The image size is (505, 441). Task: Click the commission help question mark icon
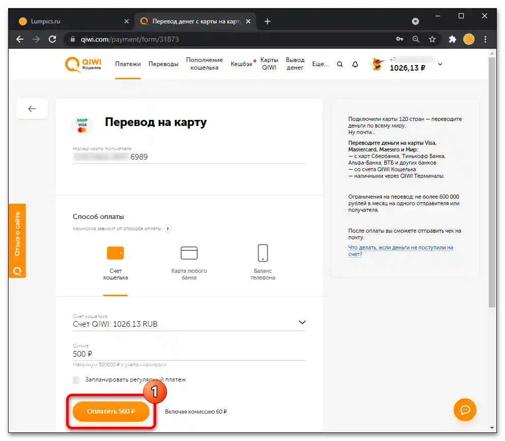pos(168,229)
